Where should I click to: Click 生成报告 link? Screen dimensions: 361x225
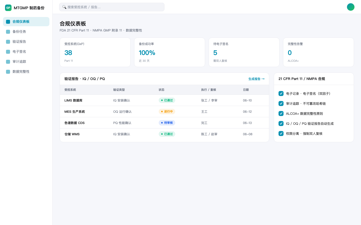pos(256,79)
